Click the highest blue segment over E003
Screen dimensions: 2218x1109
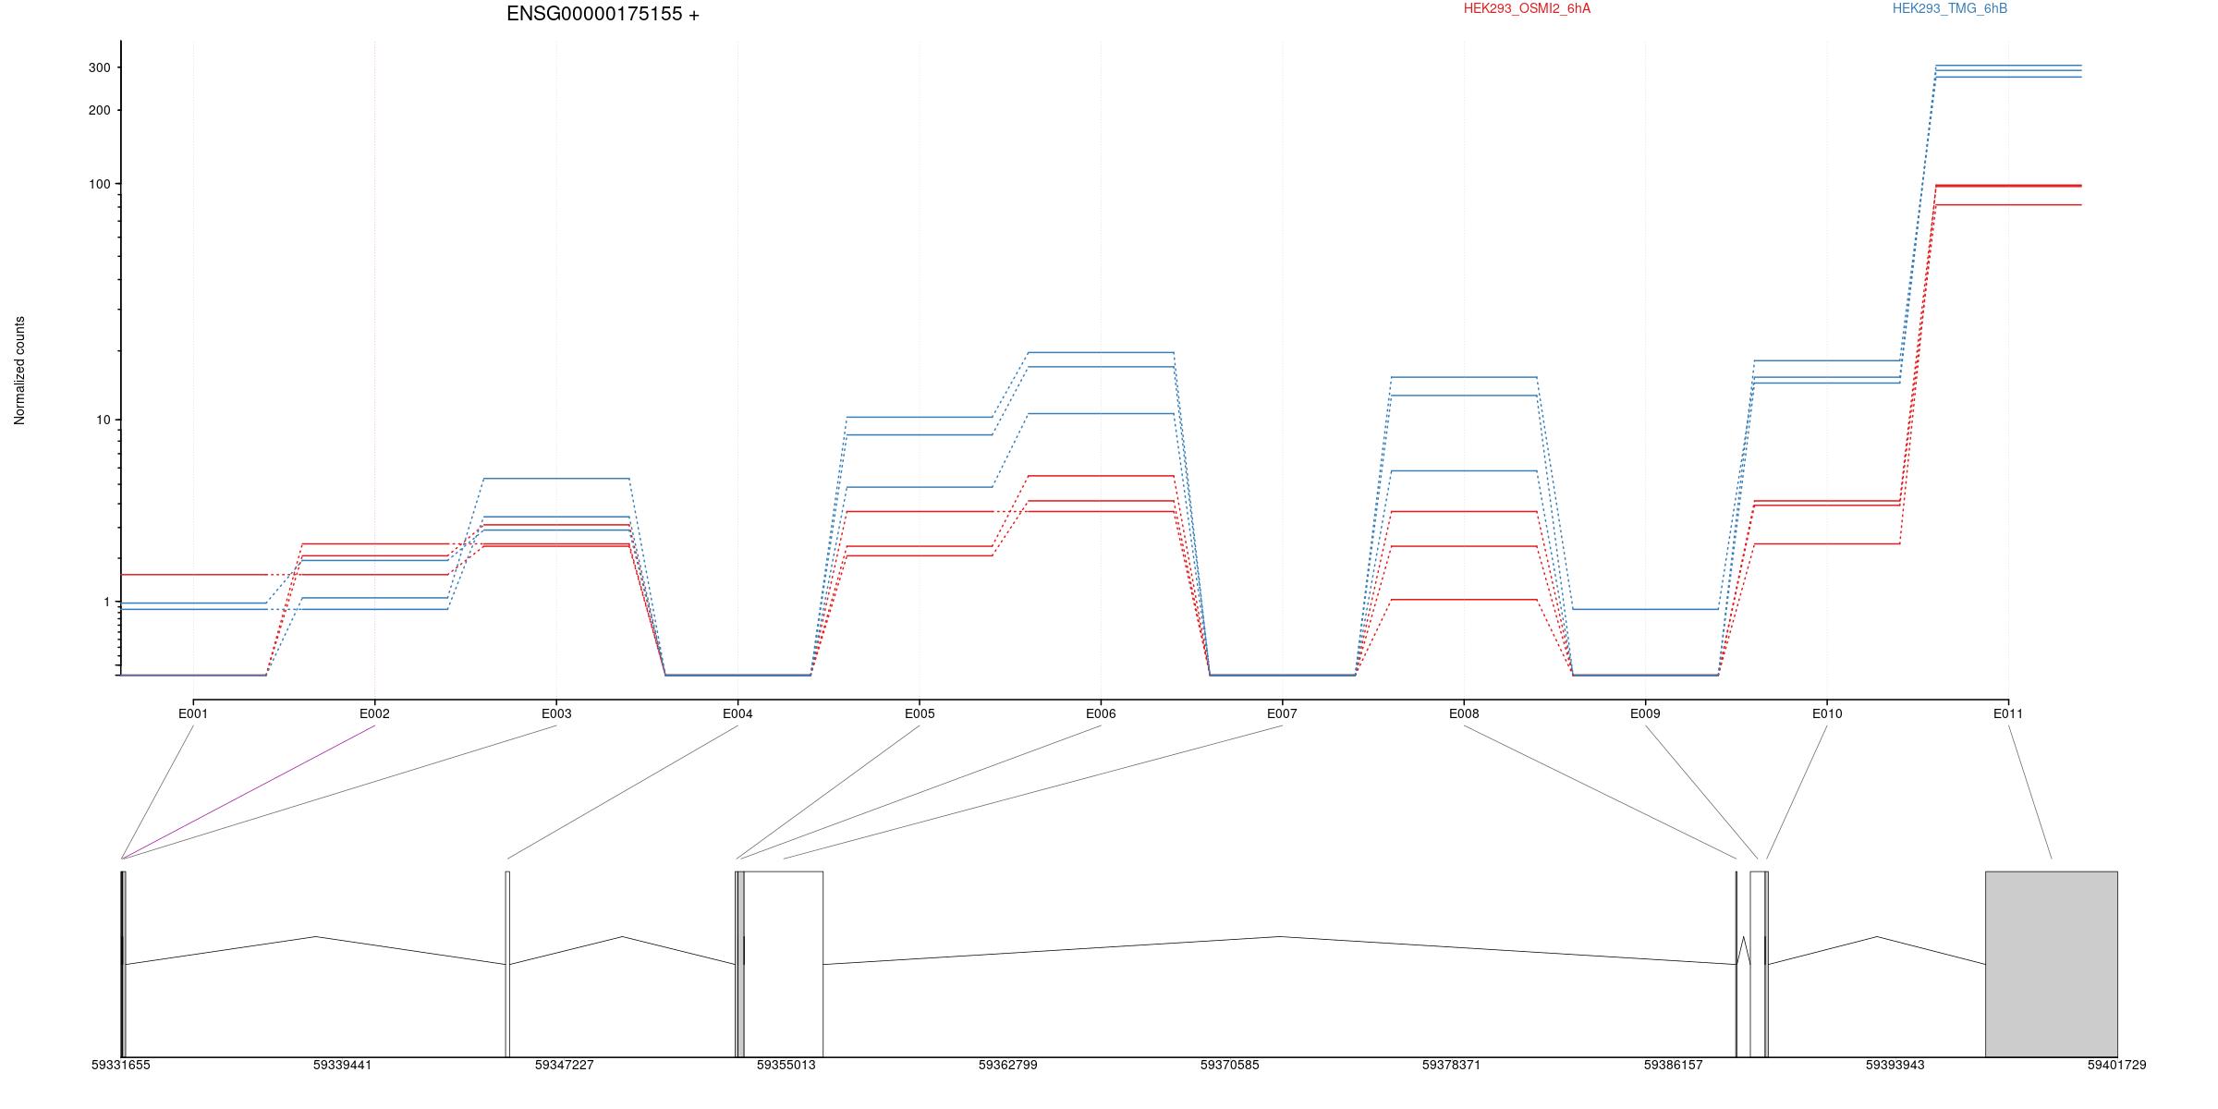(556, 479)
